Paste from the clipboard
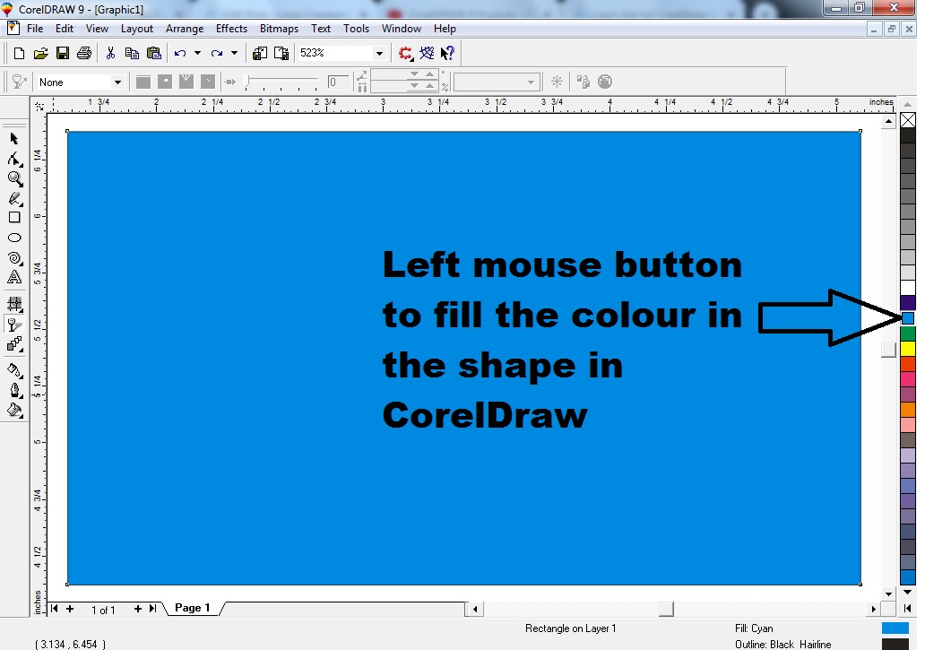This screenshot has width=925, height=650. (x=154, y=53)
